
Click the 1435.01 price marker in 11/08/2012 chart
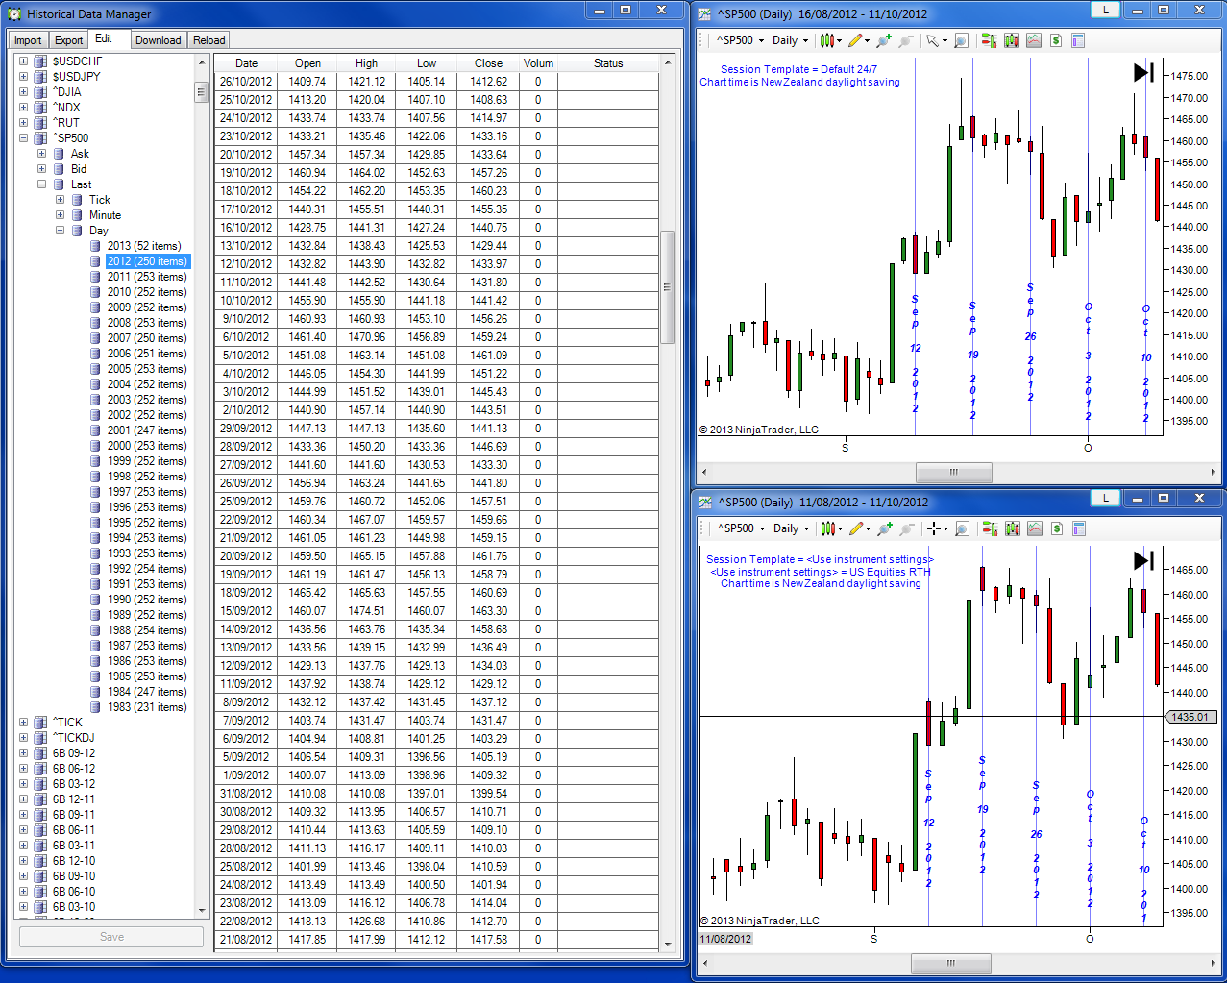pyautogui.click(x=1190, y=717)
